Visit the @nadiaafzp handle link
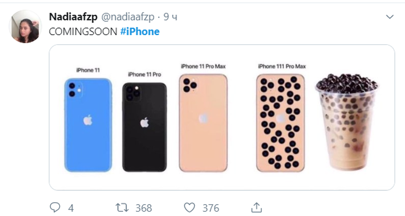The image size is (405, 216). click(128, 17)
